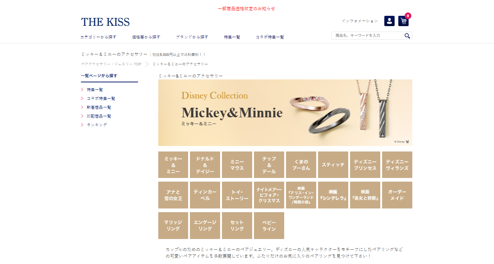This screenshot has height=264, width=494.
Task: Select the ディズニープリンセス category tile
Action: coord(365,165)
